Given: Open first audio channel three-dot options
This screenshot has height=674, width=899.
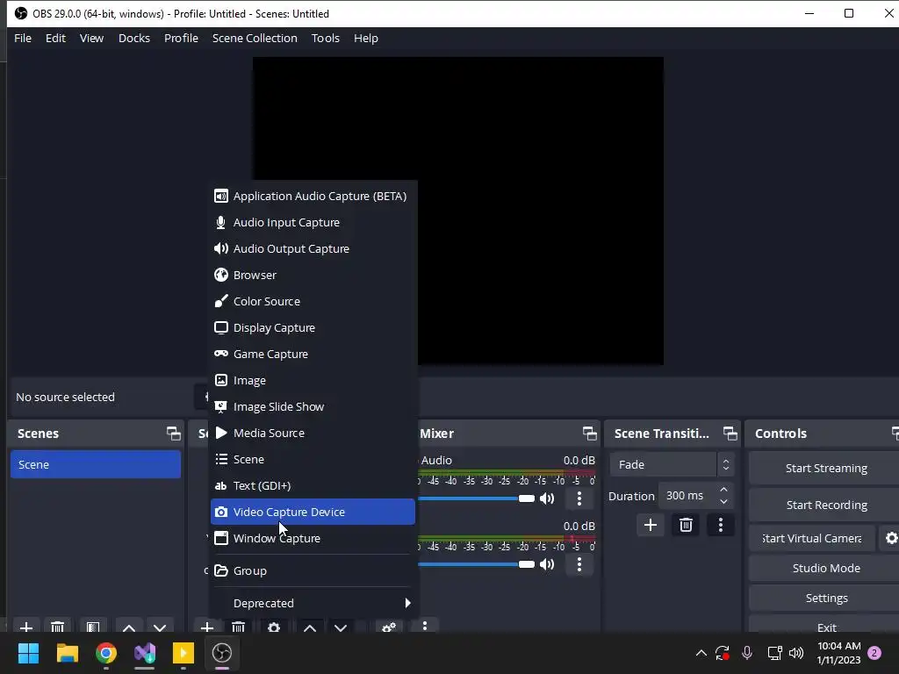Looking at the screenshot, I should [x=579, y=498].
